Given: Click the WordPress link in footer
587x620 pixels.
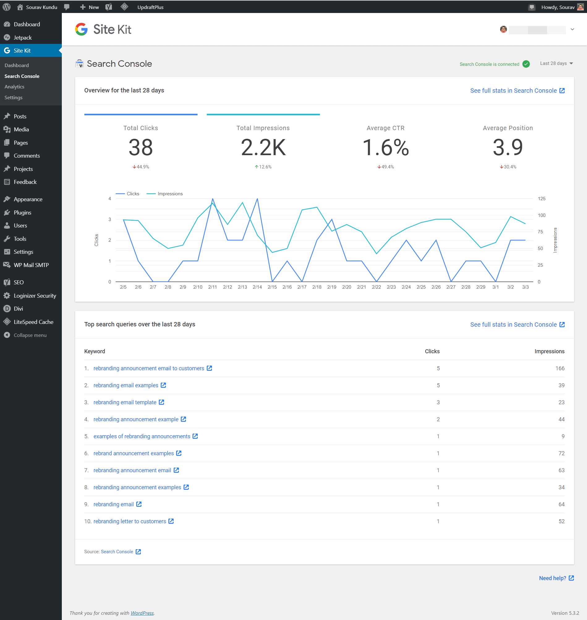Looking at the screenshot, I should 142,613.
